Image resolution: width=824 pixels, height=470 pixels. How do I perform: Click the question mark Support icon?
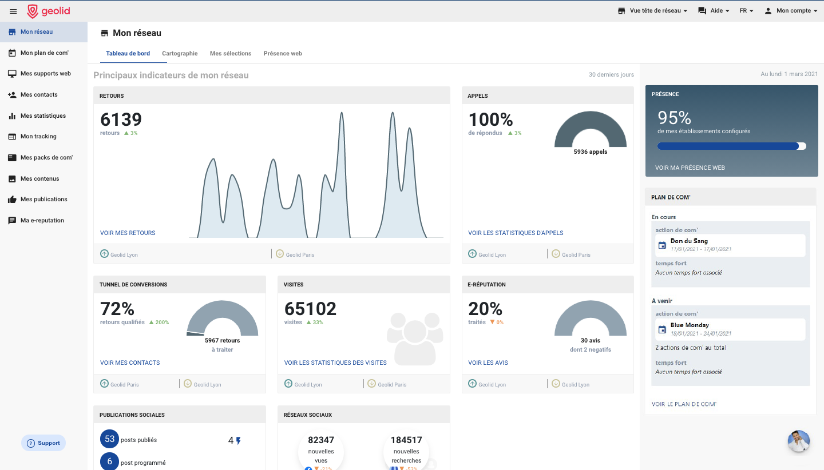[31, 443]
